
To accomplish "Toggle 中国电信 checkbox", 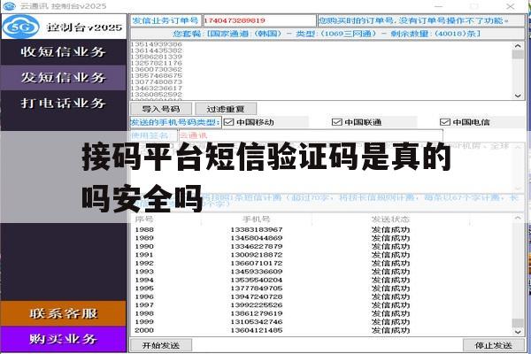I will pyautogui.click(x=445, y=122).
